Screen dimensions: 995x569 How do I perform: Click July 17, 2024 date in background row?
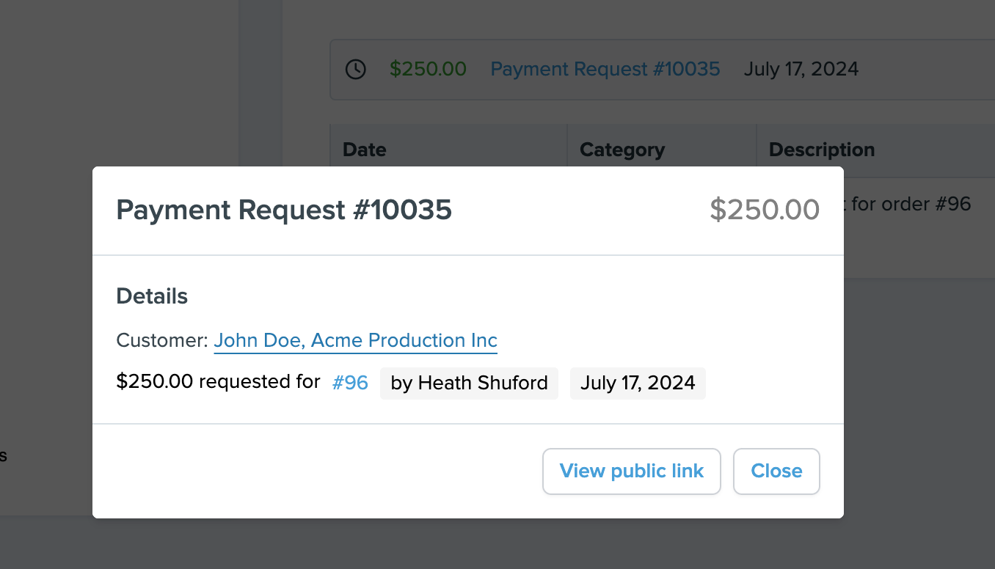801,70
